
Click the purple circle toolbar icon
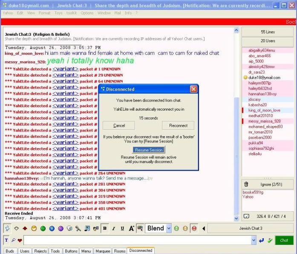pyautogui.click(x=61, y=228)
